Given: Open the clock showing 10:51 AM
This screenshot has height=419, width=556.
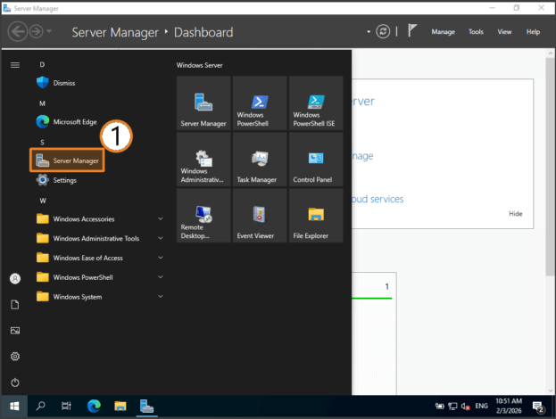Looking at the screenshot, I should coord(509,406).
